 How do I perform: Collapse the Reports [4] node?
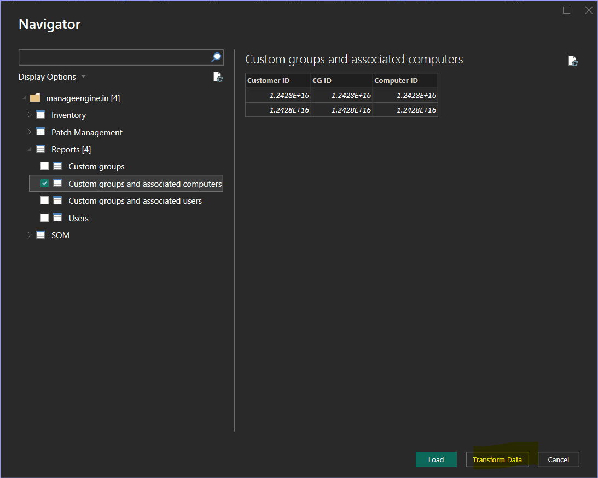[30, 149]
